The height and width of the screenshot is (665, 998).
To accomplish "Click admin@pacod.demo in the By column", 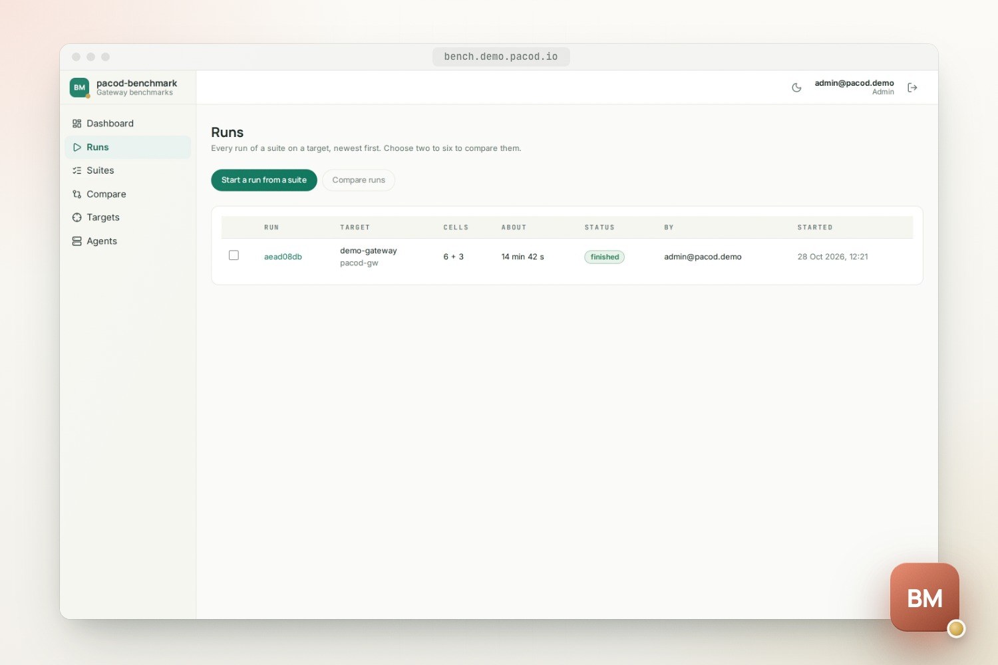I will tap(703, 257).
